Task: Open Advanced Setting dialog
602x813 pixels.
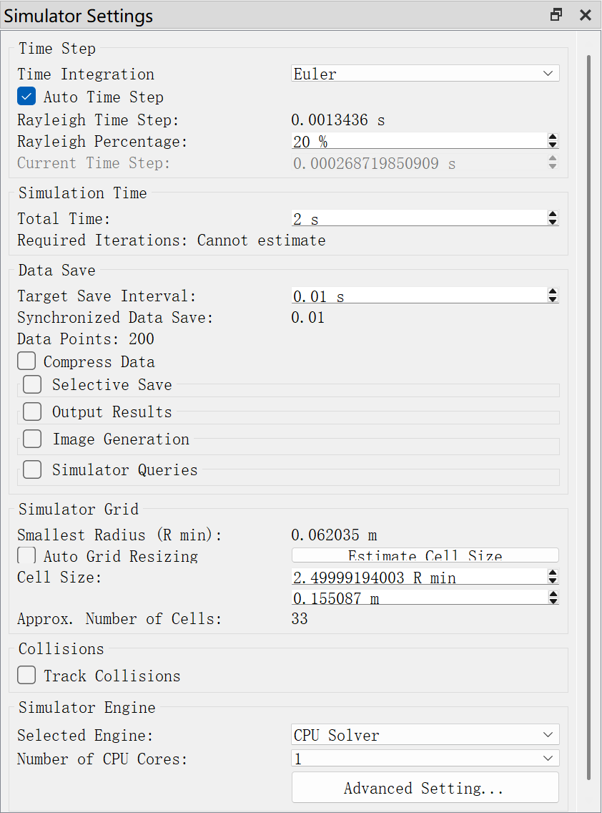Action: tap(425, 788)
